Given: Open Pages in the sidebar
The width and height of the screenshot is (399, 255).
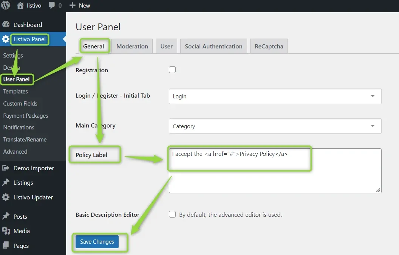Looking at the screenshot, I should click(21, 246).
